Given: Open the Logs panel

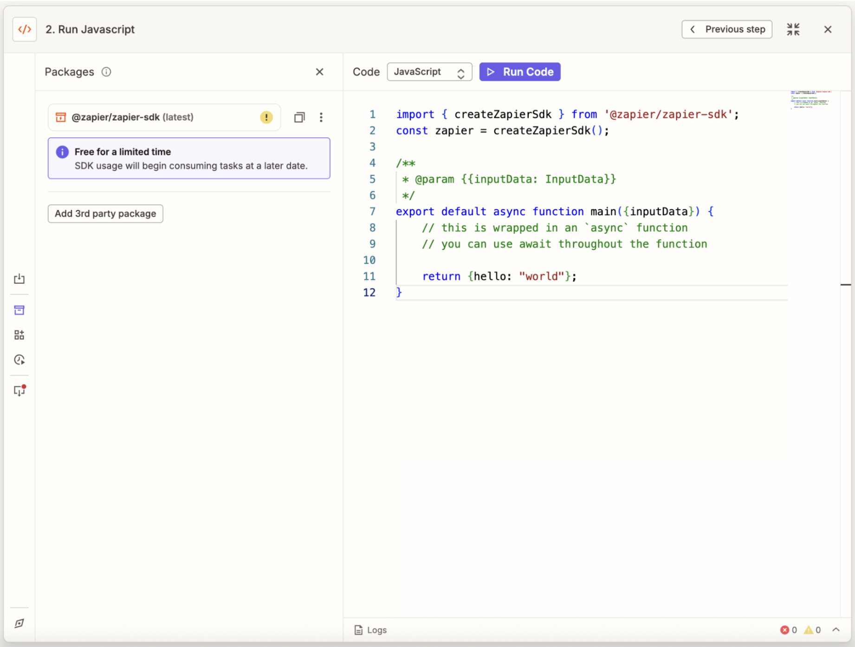Looking at the screenshot, I should tap(370, 630).
